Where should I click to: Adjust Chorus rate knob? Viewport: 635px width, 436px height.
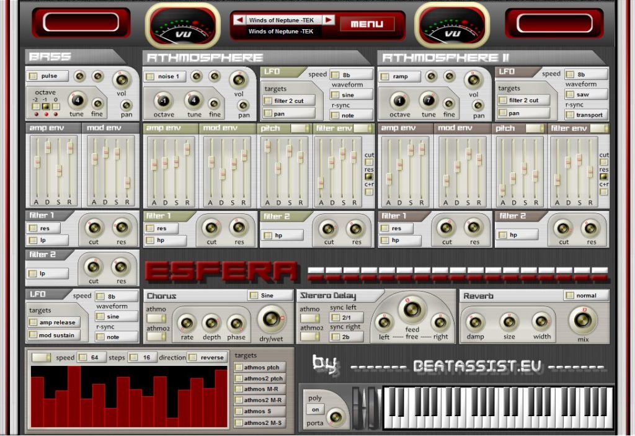click(187, 323)
